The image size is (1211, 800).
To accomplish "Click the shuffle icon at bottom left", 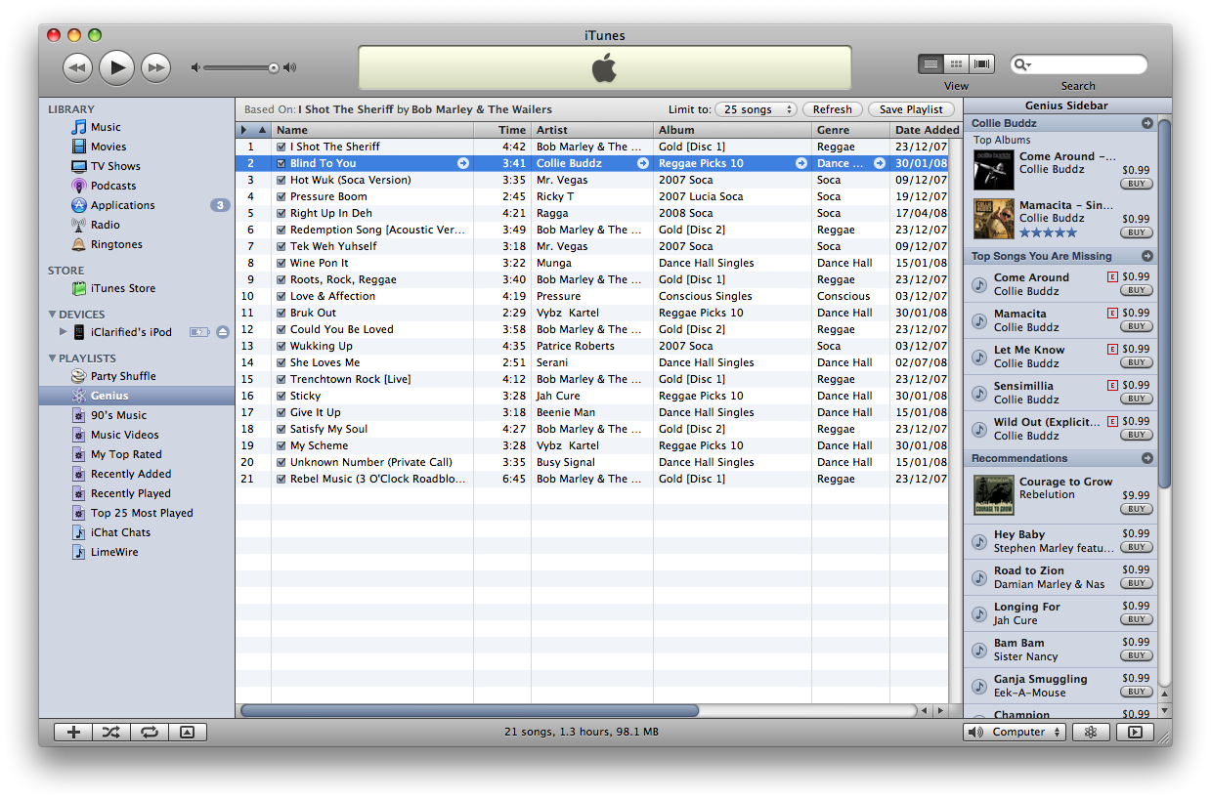I will coord(110,732).
